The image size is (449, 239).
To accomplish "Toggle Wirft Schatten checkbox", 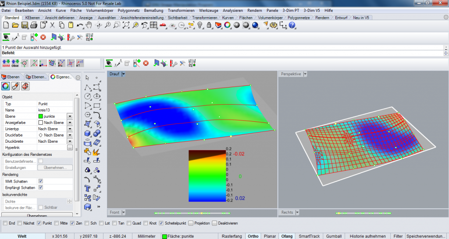I will click(x=41, y=181).
